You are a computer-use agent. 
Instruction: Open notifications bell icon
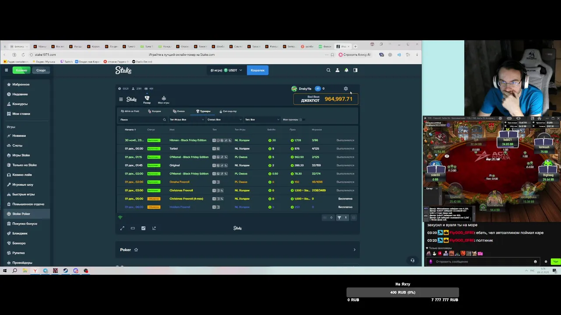click(x=346, y=70)
